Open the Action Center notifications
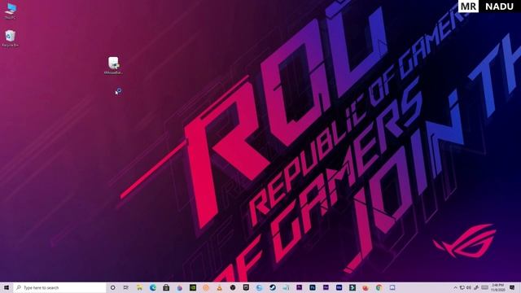Image resolution: width=521 pixels, height=293 pixels. click(x=512, y=287)
